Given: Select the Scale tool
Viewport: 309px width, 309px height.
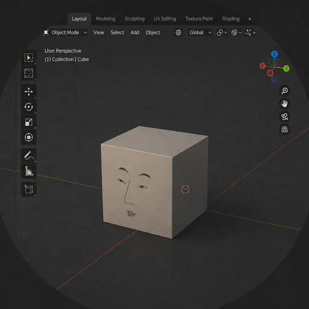Looking at the screenshot, I should tap(29, 122).
